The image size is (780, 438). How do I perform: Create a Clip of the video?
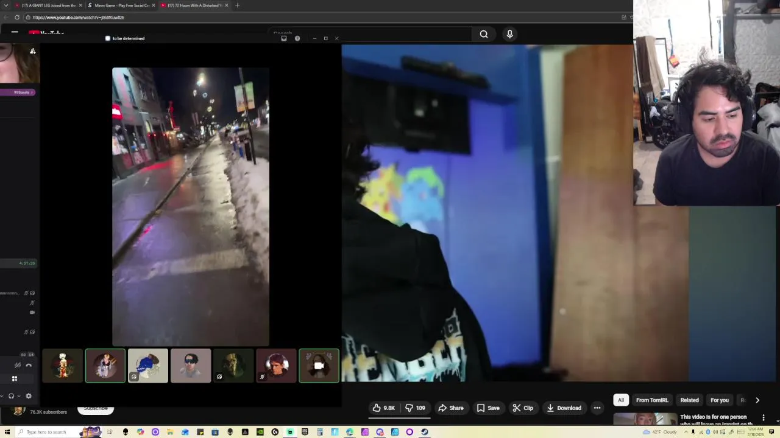click(523, 408)
